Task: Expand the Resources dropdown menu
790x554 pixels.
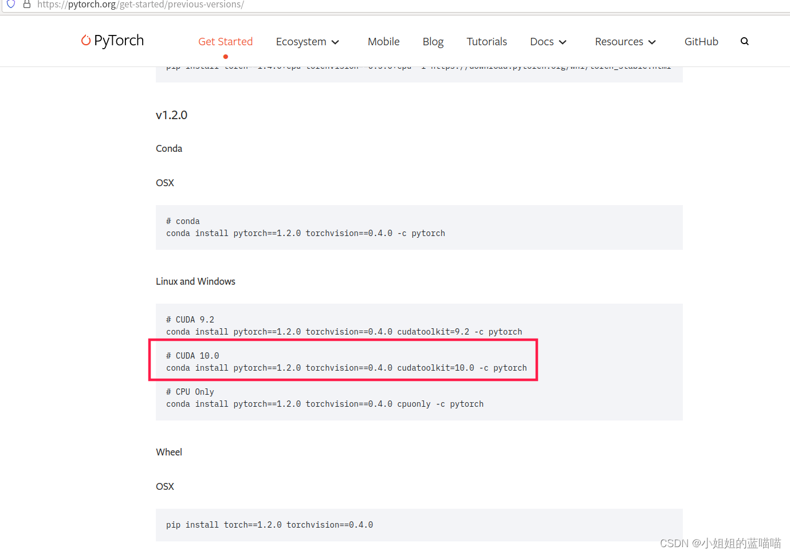Action: pos(625,42)
